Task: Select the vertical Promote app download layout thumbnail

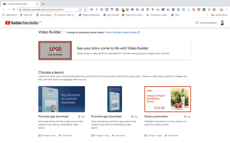Action: pos(115,99)
